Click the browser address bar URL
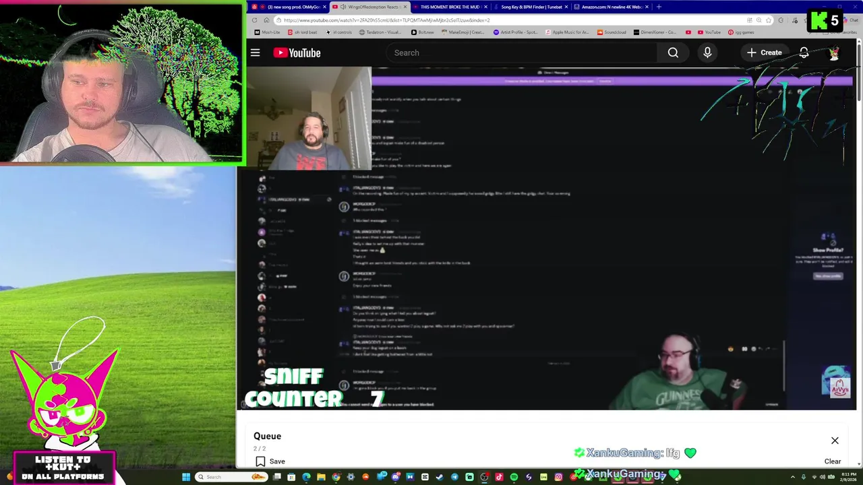The width and height of the screenshot is (863, 485). (386, 20)
